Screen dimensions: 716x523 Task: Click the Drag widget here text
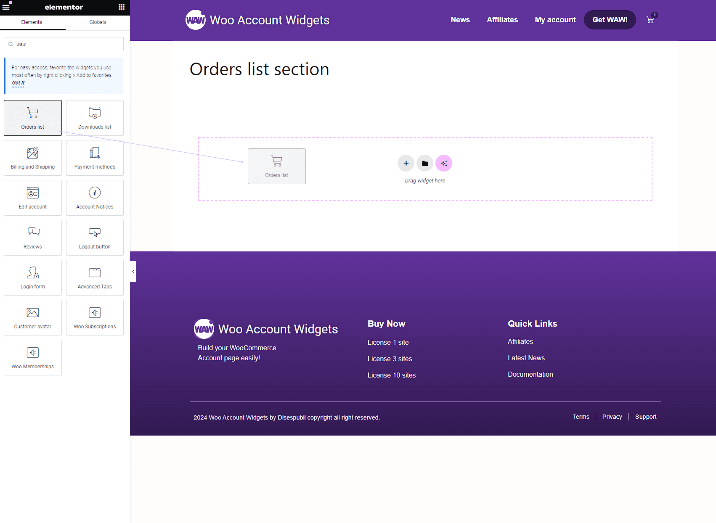point(425,181)
